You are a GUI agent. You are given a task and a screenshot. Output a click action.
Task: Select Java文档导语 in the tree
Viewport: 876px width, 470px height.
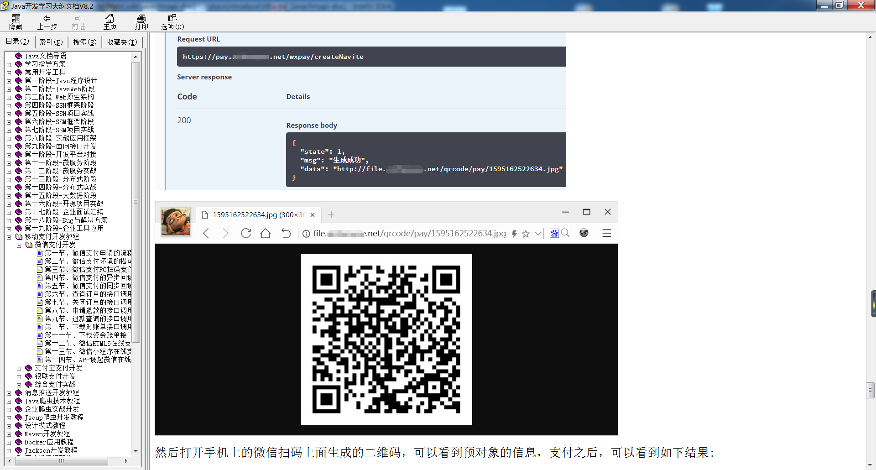[46, 56]
